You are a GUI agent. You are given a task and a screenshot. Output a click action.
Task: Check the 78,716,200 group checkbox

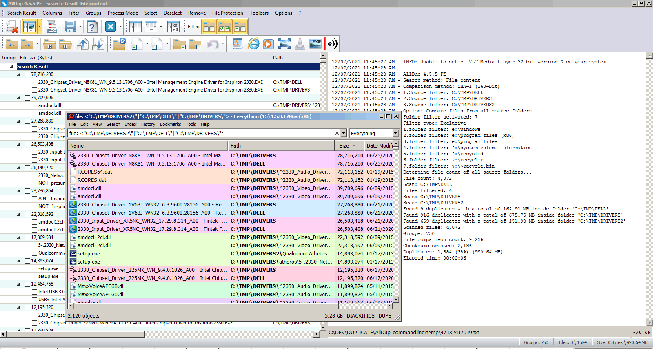point(28,74)
